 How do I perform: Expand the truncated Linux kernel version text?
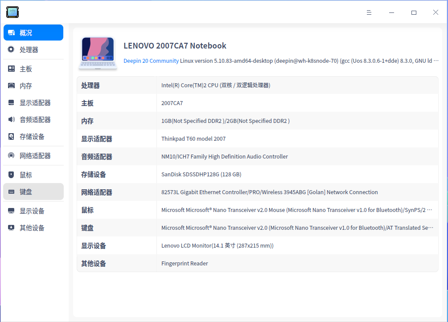click(436, 60)
